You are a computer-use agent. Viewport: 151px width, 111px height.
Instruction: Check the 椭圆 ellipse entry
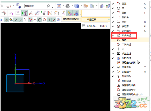(x=130, y=40)
